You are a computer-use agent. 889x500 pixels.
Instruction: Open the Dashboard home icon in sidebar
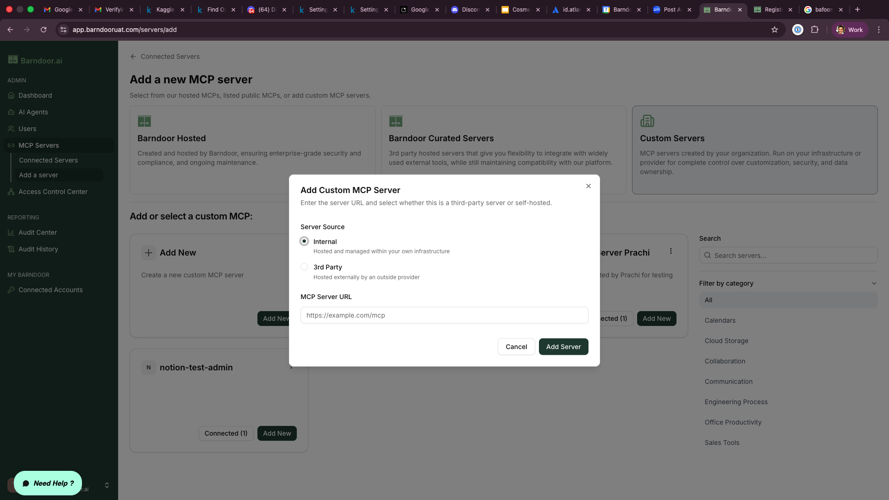[x=11, y=95]
